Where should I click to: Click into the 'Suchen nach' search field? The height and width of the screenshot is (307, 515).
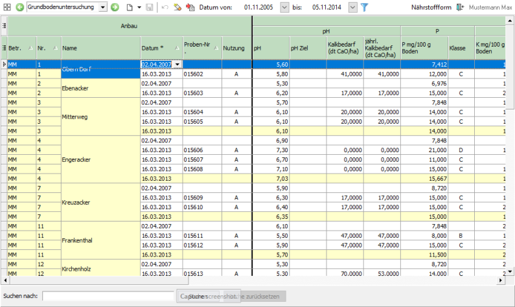(x=108, y=295)
